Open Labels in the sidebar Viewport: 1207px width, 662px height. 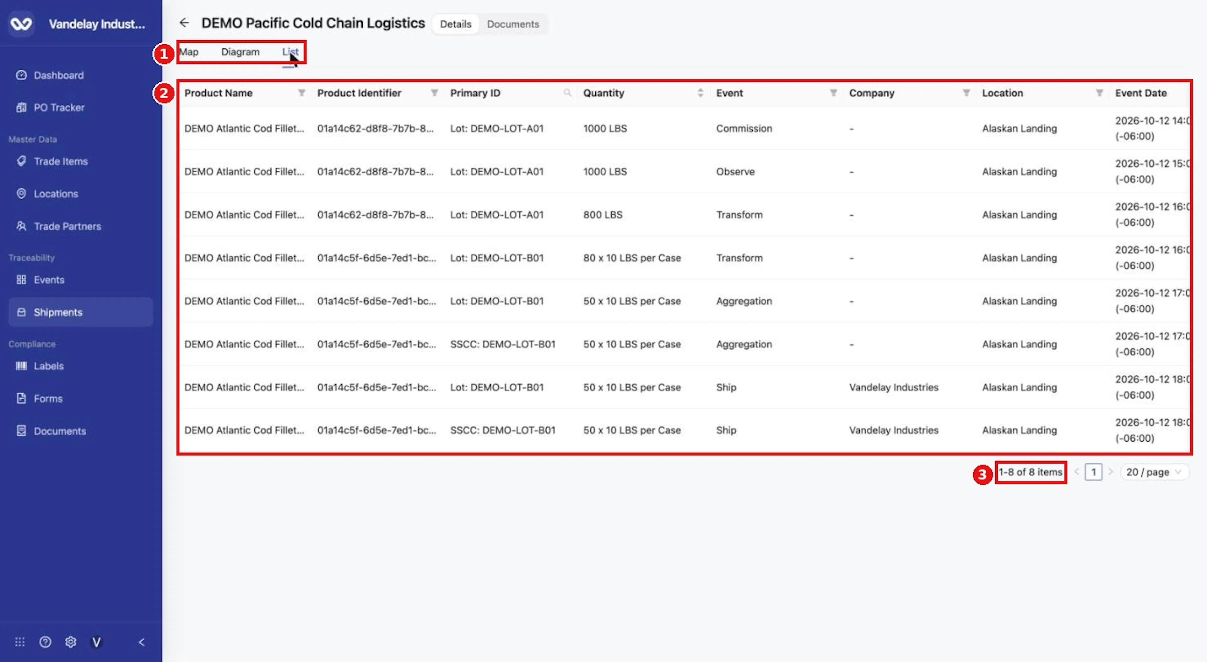coord(80,366)
